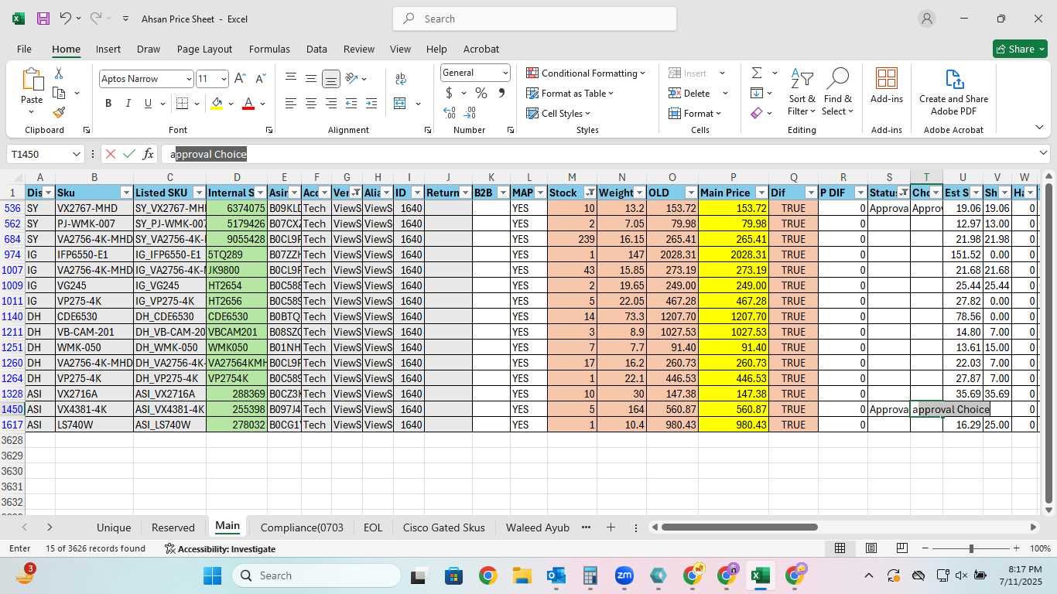
Task: Click Decrease Decimal icon
Action: tap(470, 113)
